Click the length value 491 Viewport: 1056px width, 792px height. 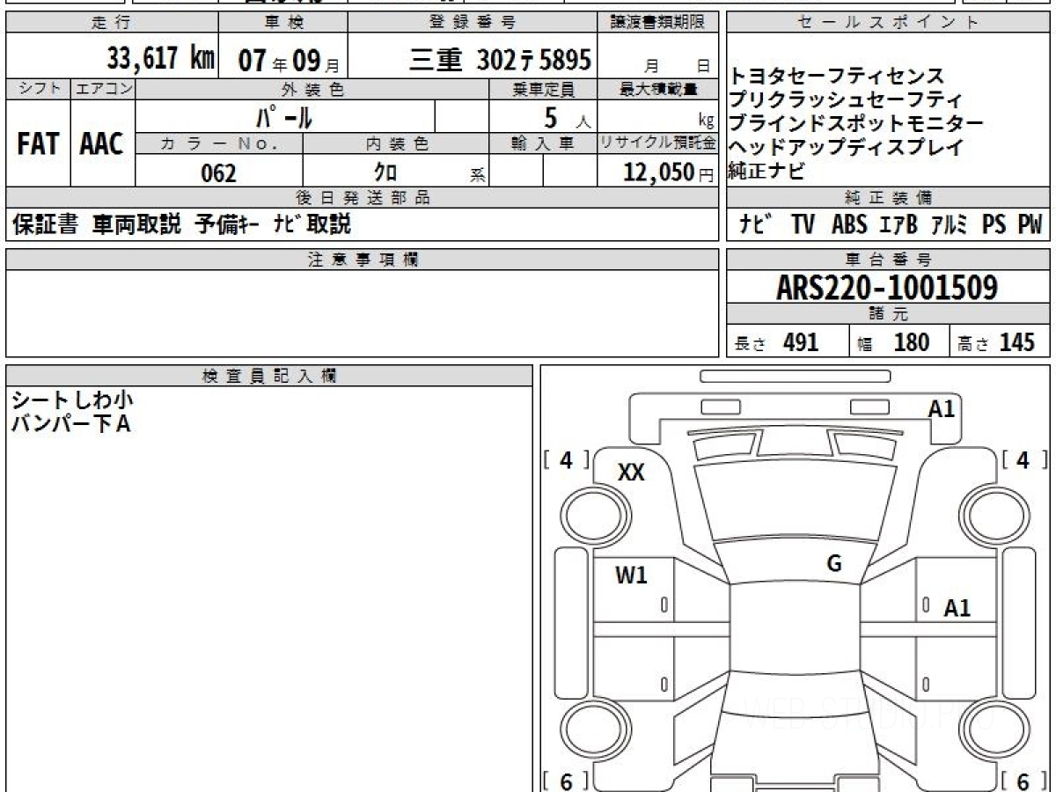tap(801, 342)
